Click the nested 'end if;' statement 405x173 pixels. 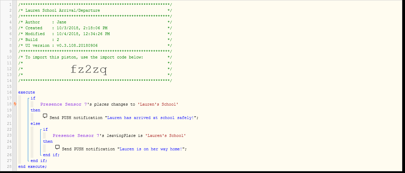click(x=51, y=155)
